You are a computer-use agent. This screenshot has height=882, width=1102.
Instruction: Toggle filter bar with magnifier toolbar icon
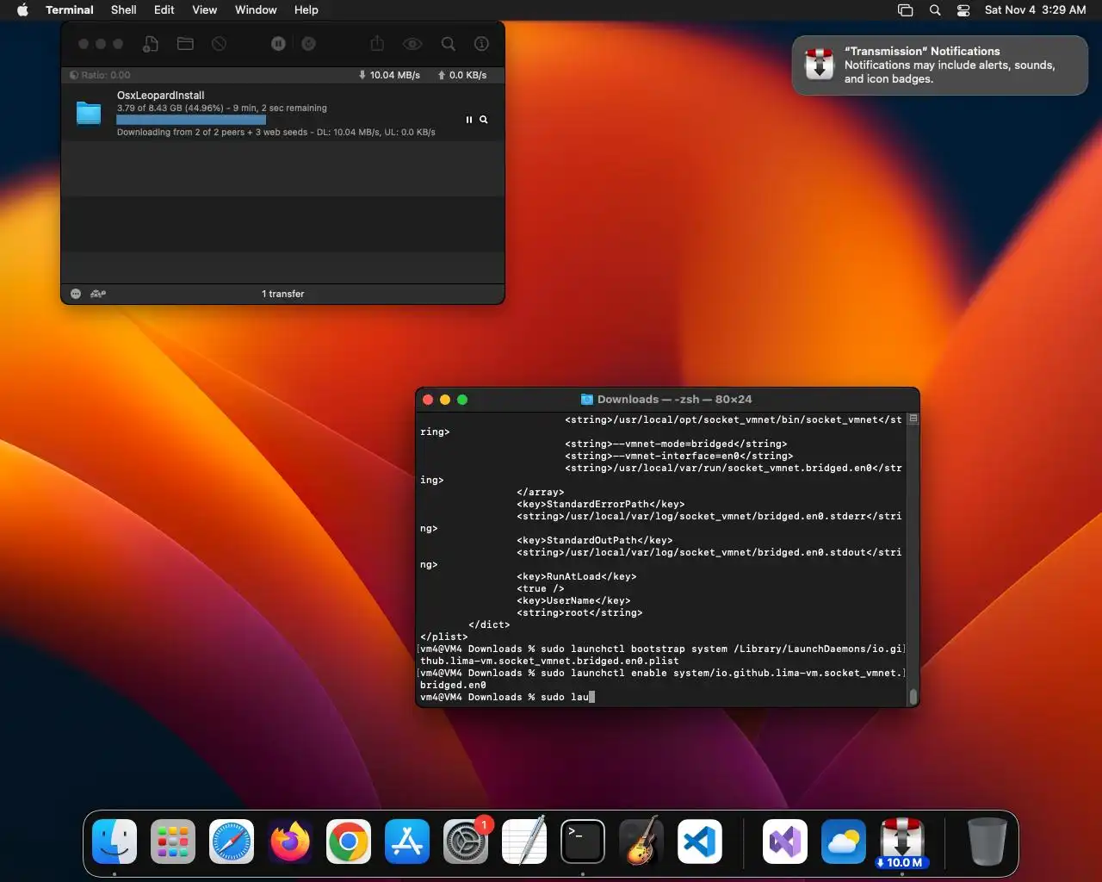[x=449, y=44]
